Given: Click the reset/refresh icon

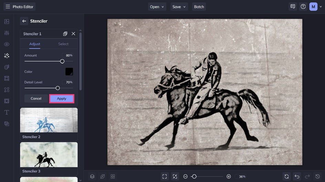Looking at the screenshot, I should click(x=287, y=176).
